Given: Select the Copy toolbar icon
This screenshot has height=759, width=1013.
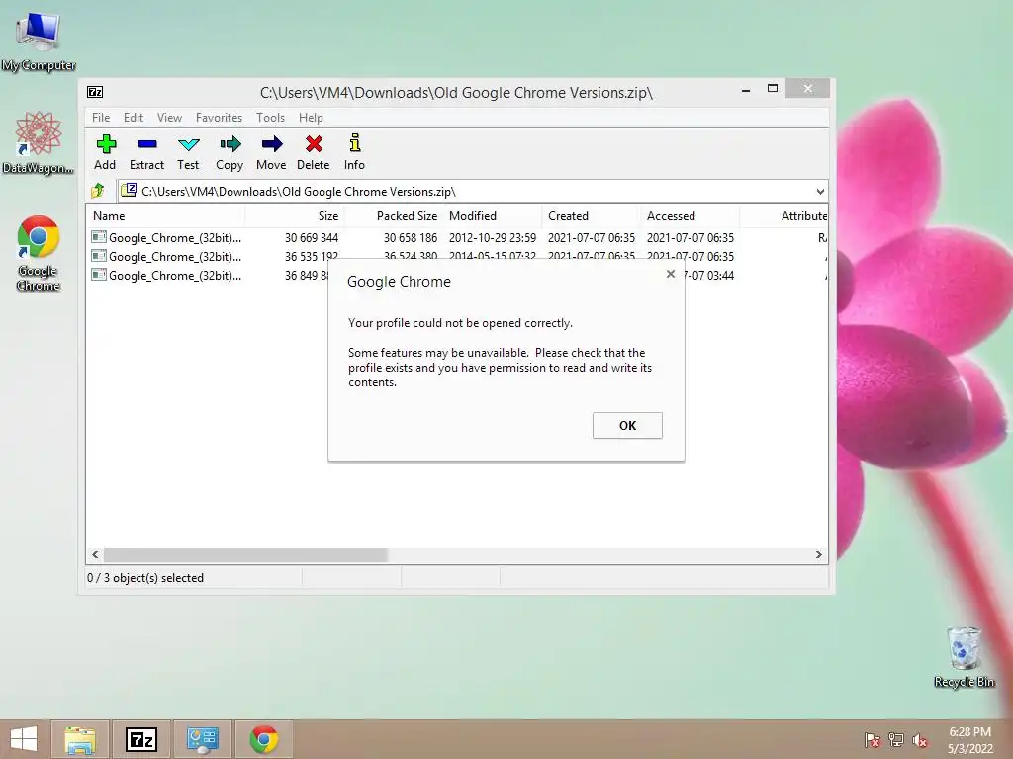Looking at the screenshot, I should click(x=230, y=152).
